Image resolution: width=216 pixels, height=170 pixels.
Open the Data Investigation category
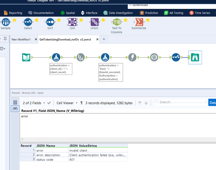[118, 13]
